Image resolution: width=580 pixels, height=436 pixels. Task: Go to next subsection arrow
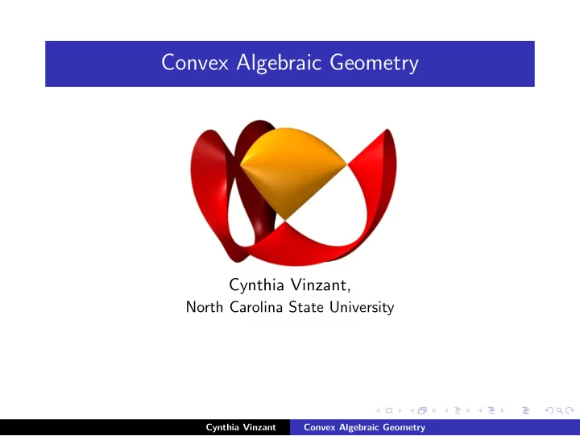coord(468,410)
